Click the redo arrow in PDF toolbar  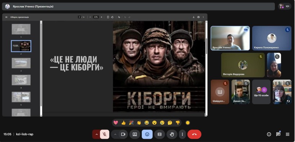(x=130, y=17)
